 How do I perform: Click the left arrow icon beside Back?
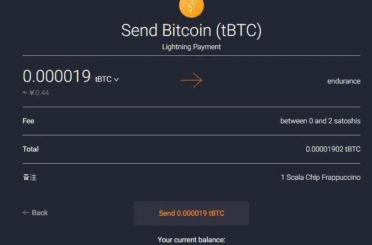[x=25, y=213]
